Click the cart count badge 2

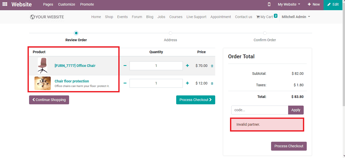point(276,16)
